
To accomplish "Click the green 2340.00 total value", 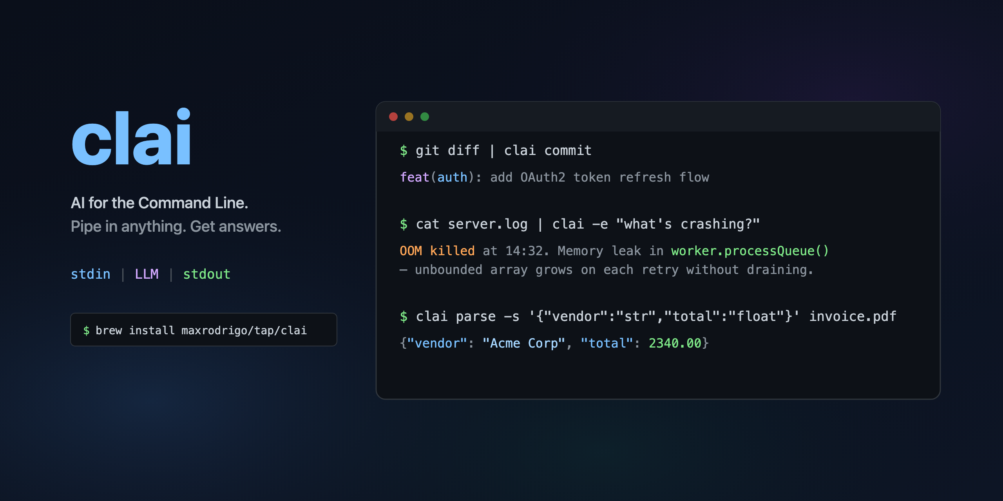I will (675, 343).
